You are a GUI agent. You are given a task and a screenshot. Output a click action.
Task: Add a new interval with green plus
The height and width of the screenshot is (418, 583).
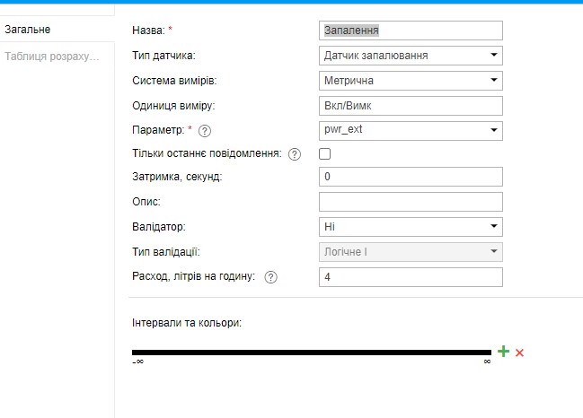[x=503, y=352]
